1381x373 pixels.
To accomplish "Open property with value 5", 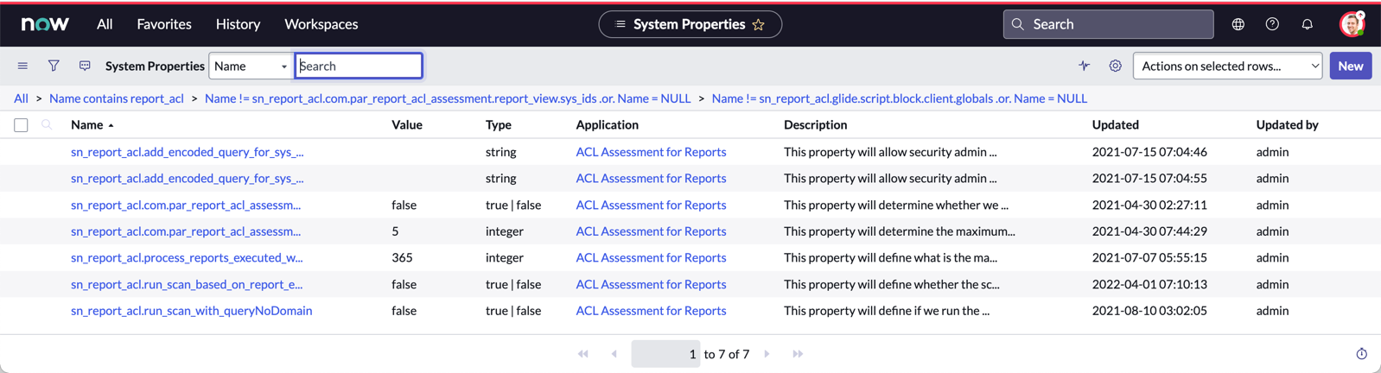I will pyautogui.click(x=186, y=231).
